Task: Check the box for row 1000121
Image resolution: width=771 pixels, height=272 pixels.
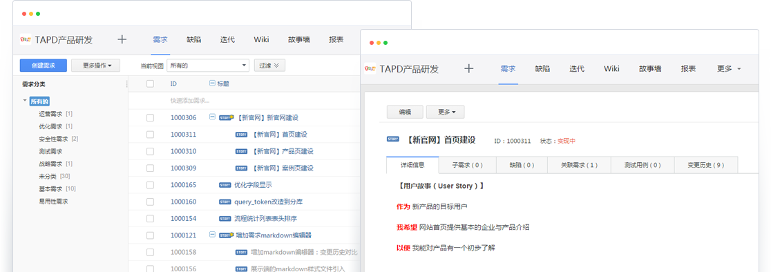Action: (150, 235)
